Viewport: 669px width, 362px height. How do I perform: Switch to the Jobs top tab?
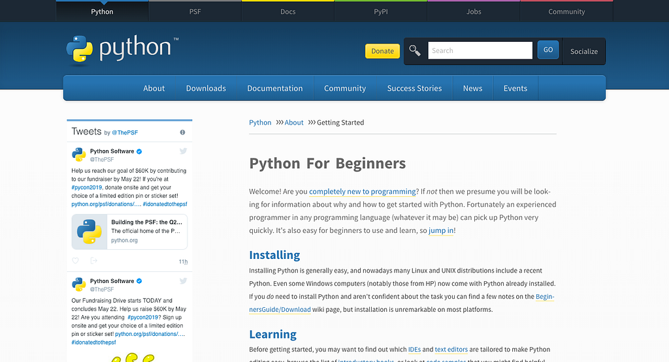coord(474,12)
